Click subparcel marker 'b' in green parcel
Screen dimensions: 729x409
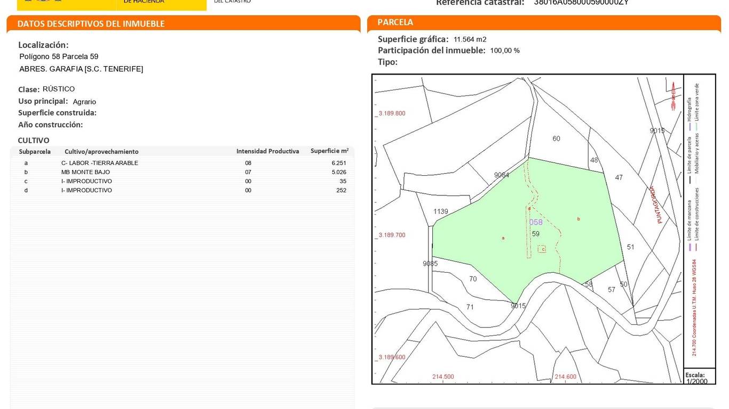click(579, 219)
